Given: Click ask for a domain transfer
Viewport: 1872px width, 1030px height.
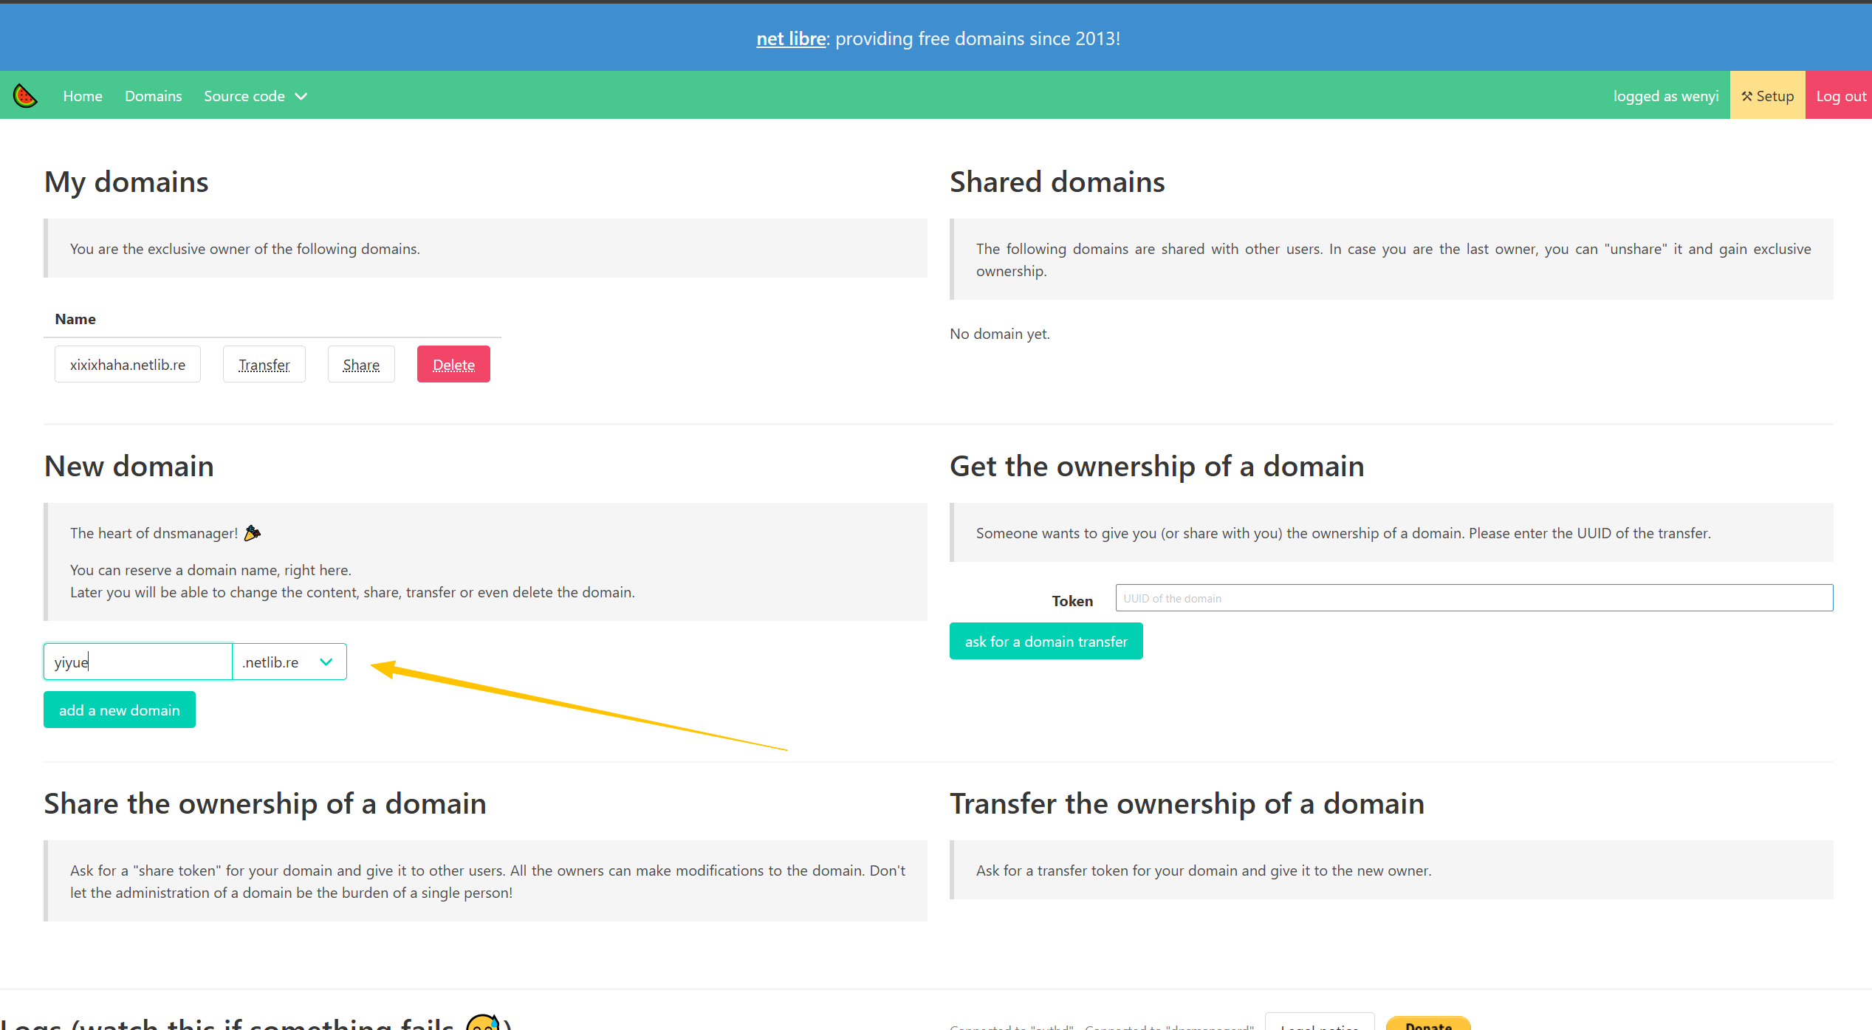Looking at the screenshot, I should [1046, 642].
